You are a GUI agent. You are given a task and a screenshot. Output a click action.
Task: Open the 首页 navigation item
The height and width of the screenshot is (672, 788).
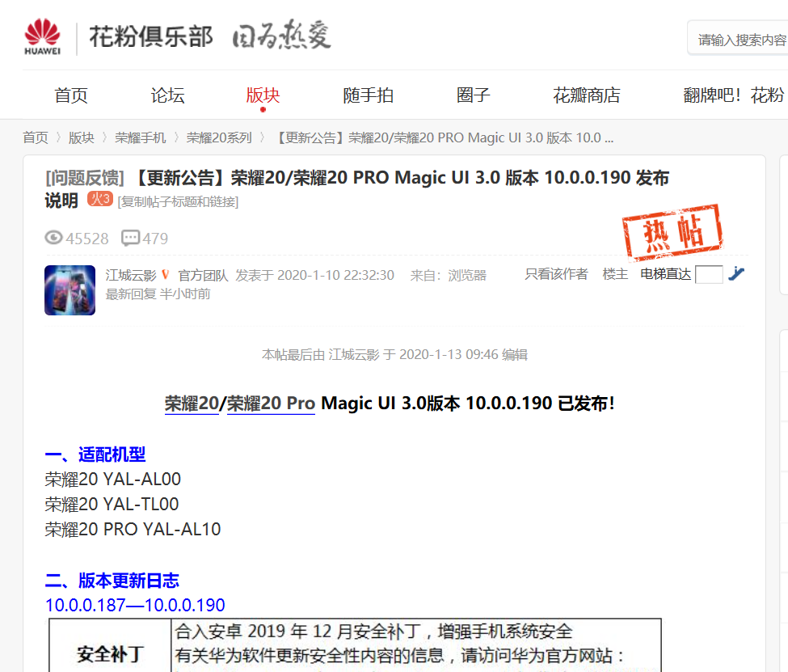point(71,95)
